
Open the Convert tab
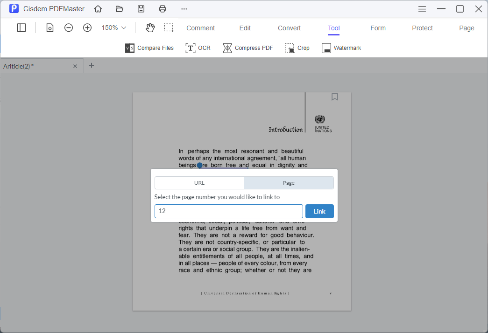tap(289, 28)
